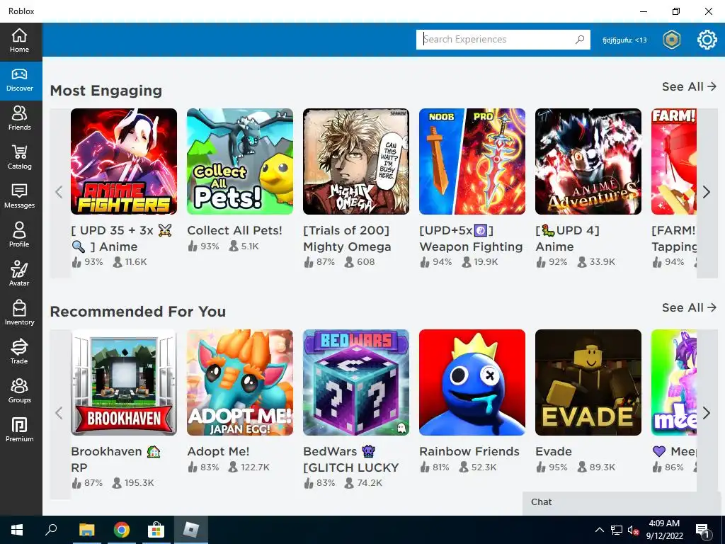See All Recommended For You experiences

[689, 307]
